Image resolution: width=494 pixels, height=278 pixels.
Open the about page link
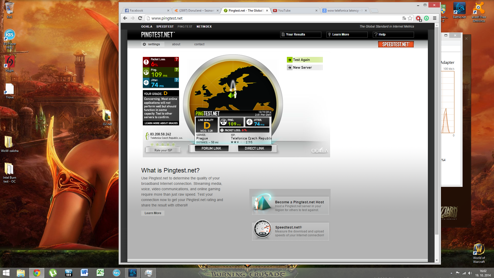[176, 44]
